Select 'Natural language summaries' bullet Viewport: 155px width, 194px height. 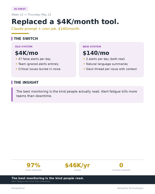[x=107, y=64]
